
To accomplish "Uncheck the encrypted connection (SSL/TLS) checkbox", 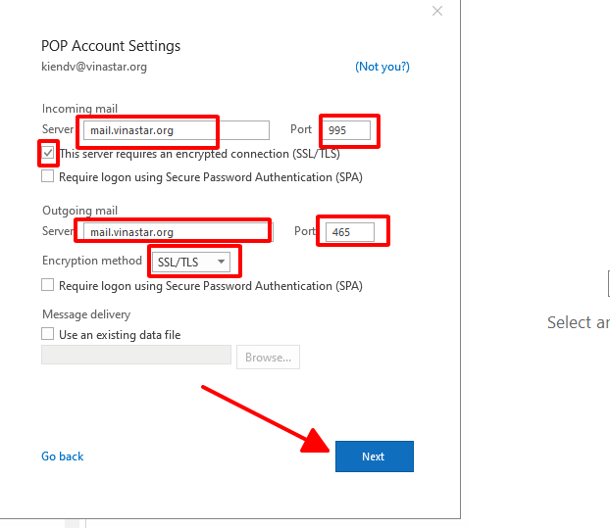I will point(48,154).
